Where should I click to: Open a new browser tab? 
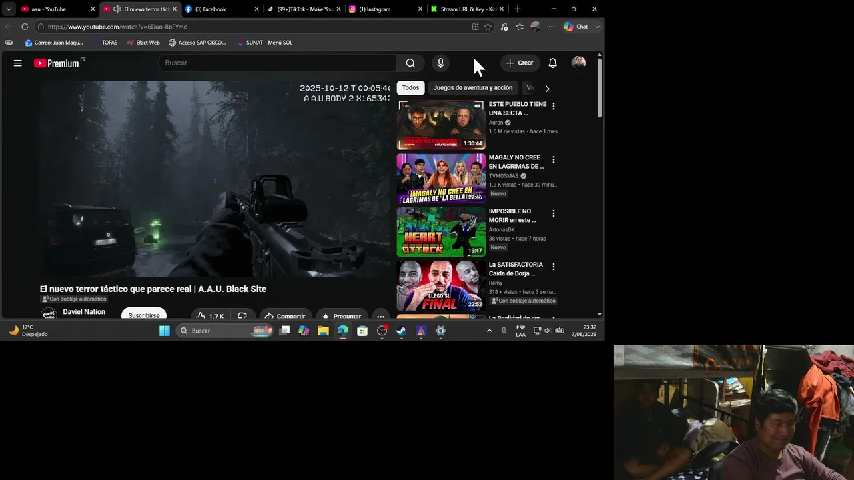point(518,9)
